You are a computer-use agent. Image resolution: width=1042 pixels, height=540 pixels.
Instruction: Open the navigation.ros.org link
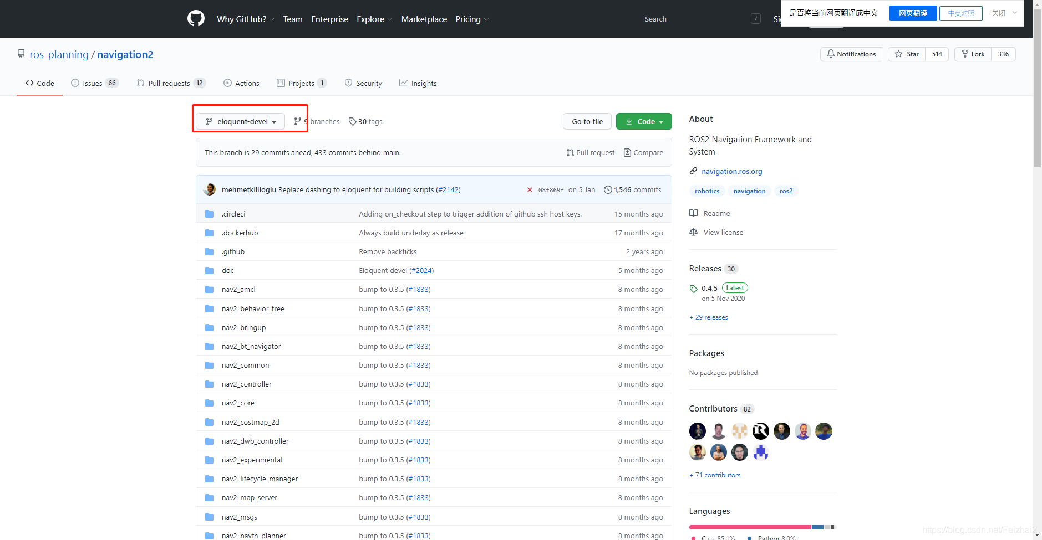pyautogui.click(x=731, y=171)
